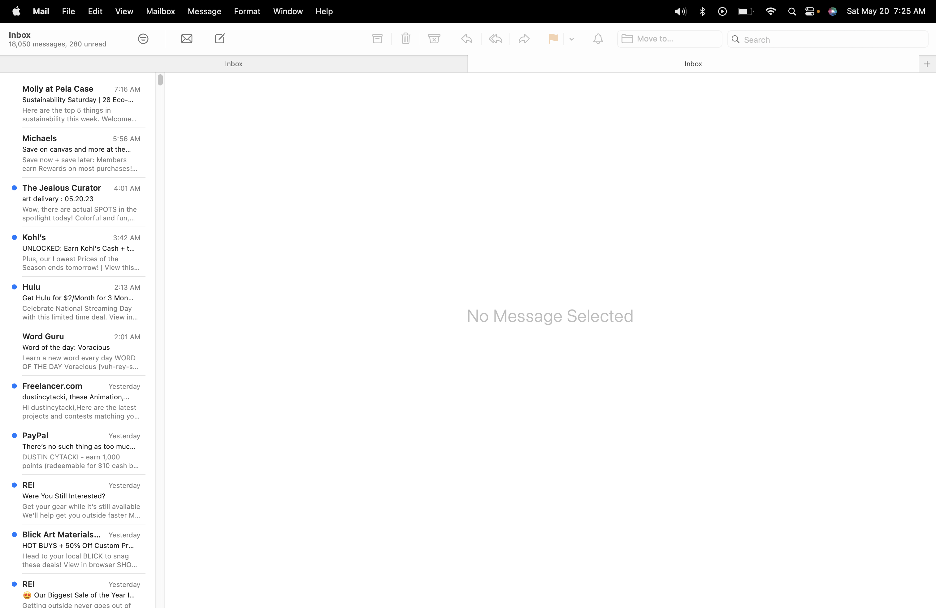This screenshot has width=936, height=608.
Task: Click the Inbox mailbox title
Action: (19, 35)
